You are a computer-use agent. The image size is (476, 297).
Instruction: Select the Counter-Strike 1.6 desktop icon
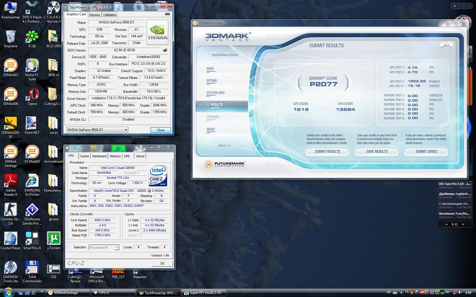tap(10, 214)
